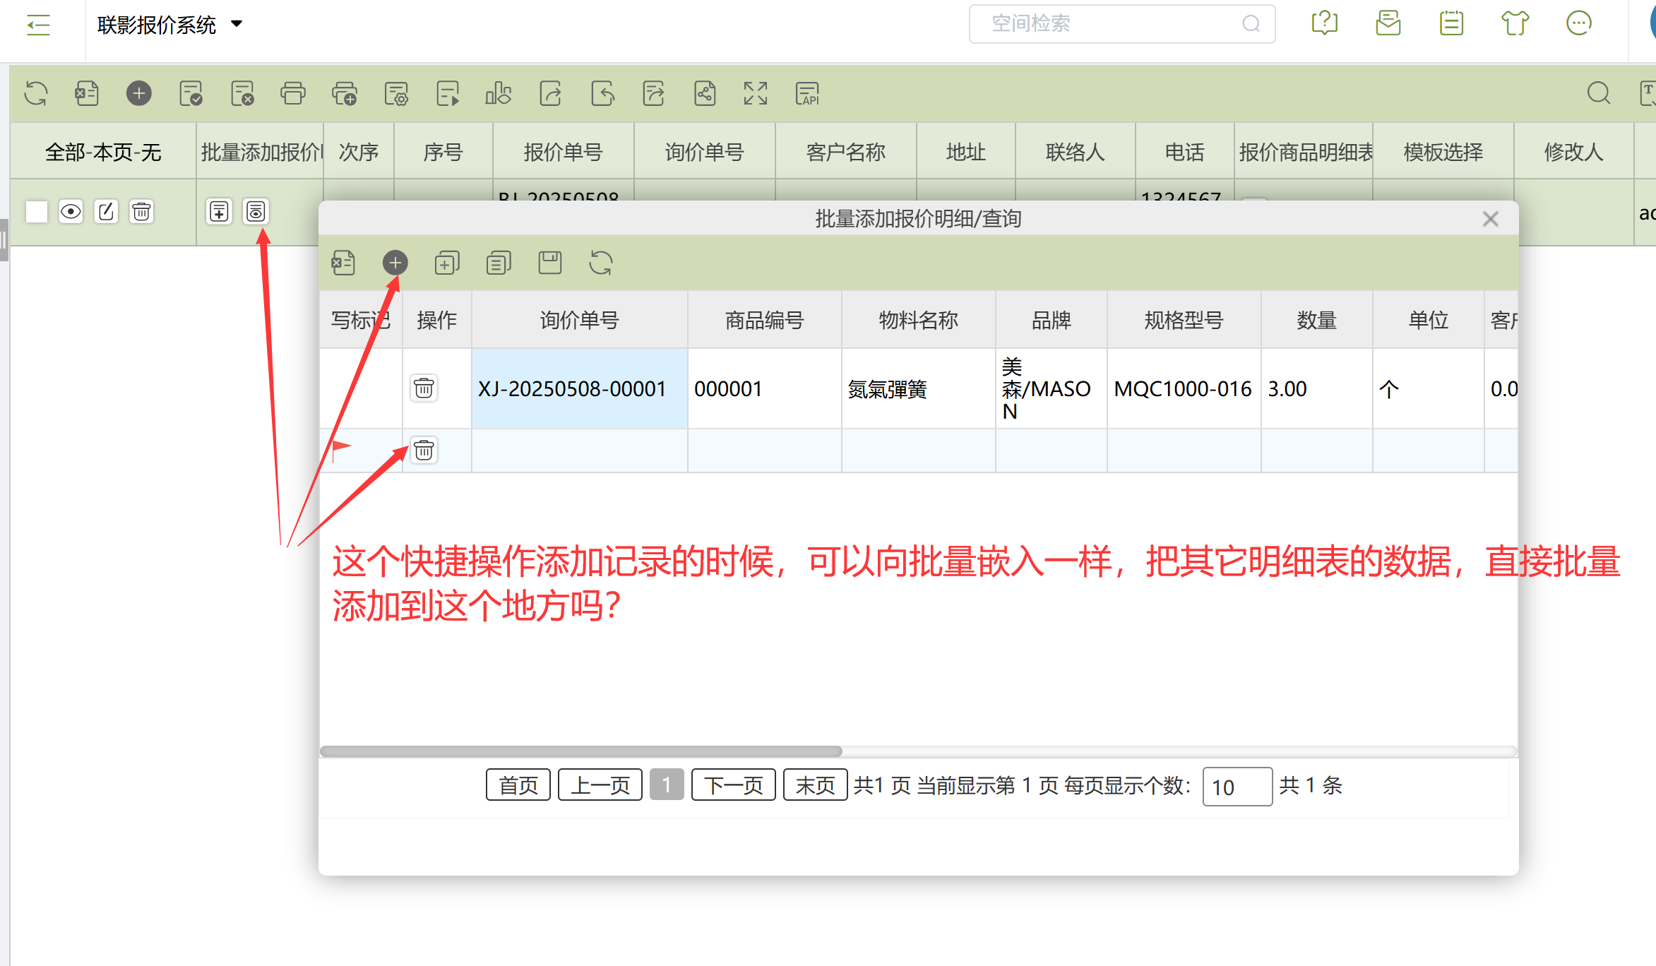Save dialog records floppy icon
This screenshot has width=1656, height=966.
(550, 263)
